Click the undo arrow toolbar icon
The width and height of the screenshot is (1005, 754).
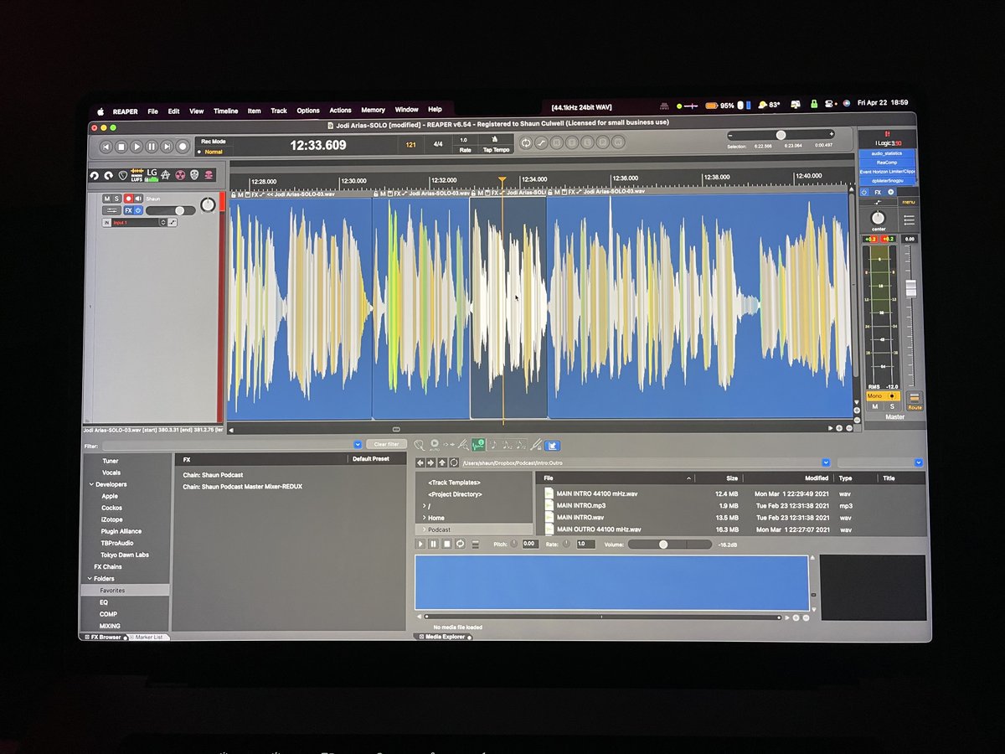tap(95, 175)
